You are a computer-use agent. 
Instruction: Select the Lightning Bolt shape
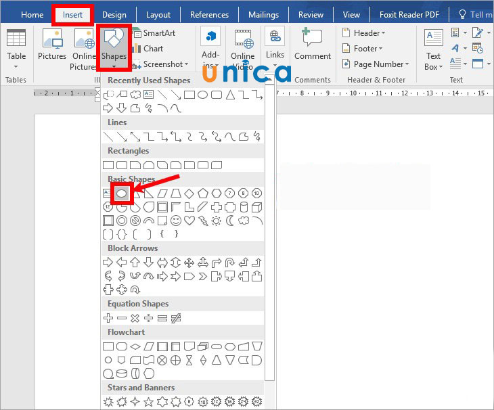coord(203,221)
